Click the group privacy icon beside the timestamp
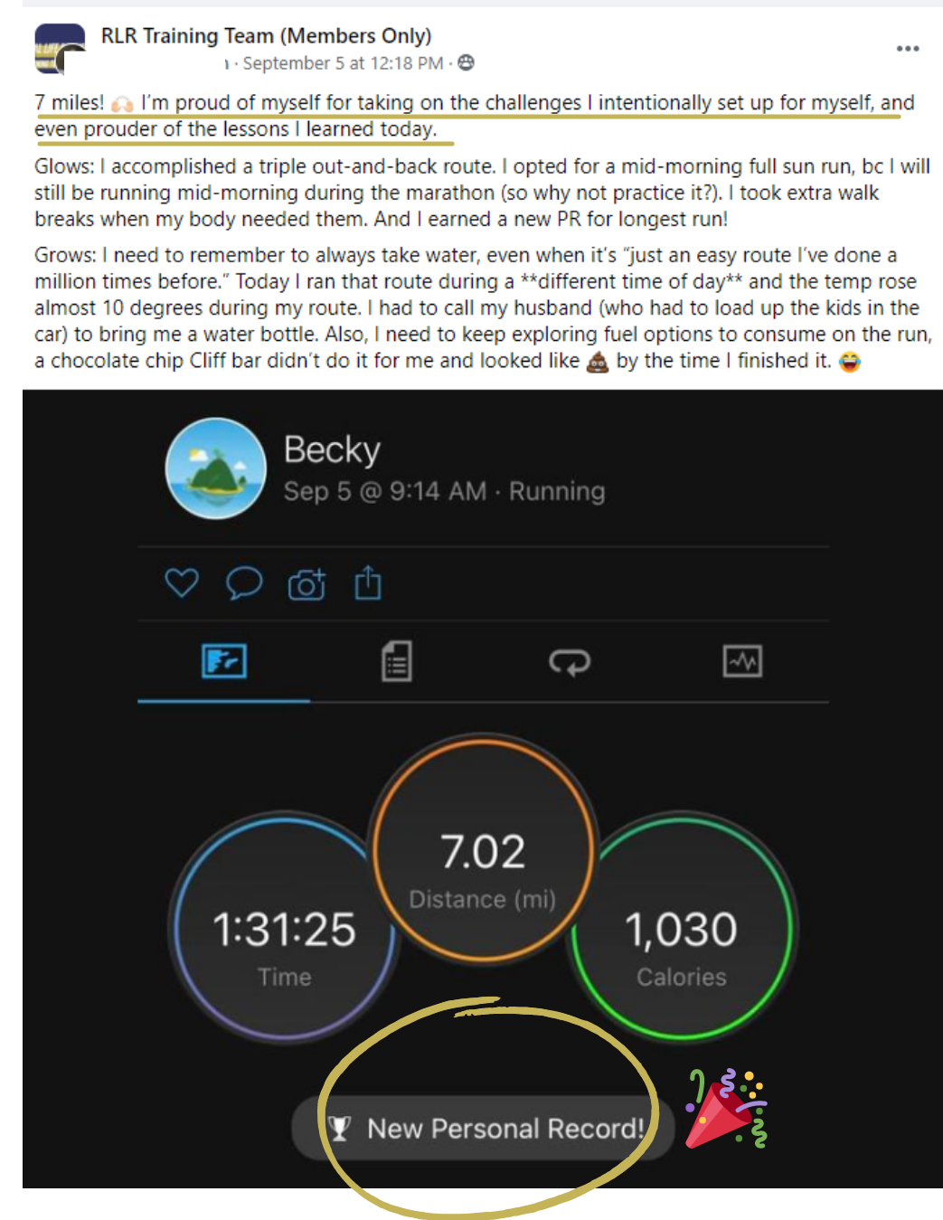 click(467, 62)
